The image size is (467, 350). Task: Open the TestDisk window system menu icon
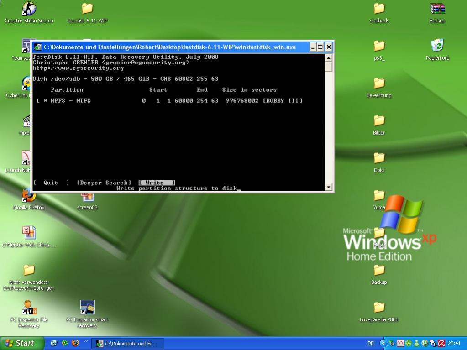[38, 47]
